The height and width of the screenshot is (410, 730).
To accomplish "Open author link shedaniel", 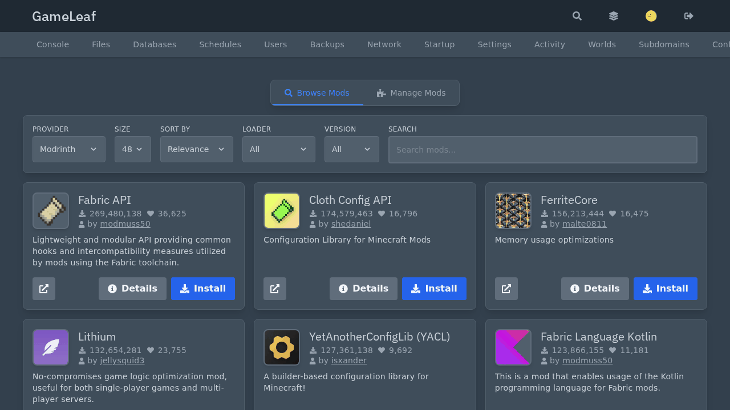I will 351,224.
